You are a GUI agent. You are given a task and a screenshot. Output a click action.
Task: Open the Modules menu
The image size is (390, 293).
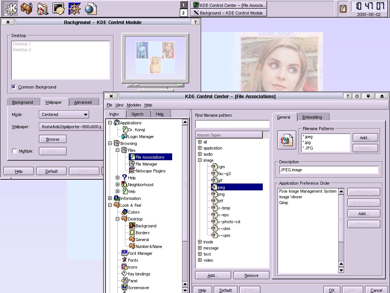(x=134, y=105)
